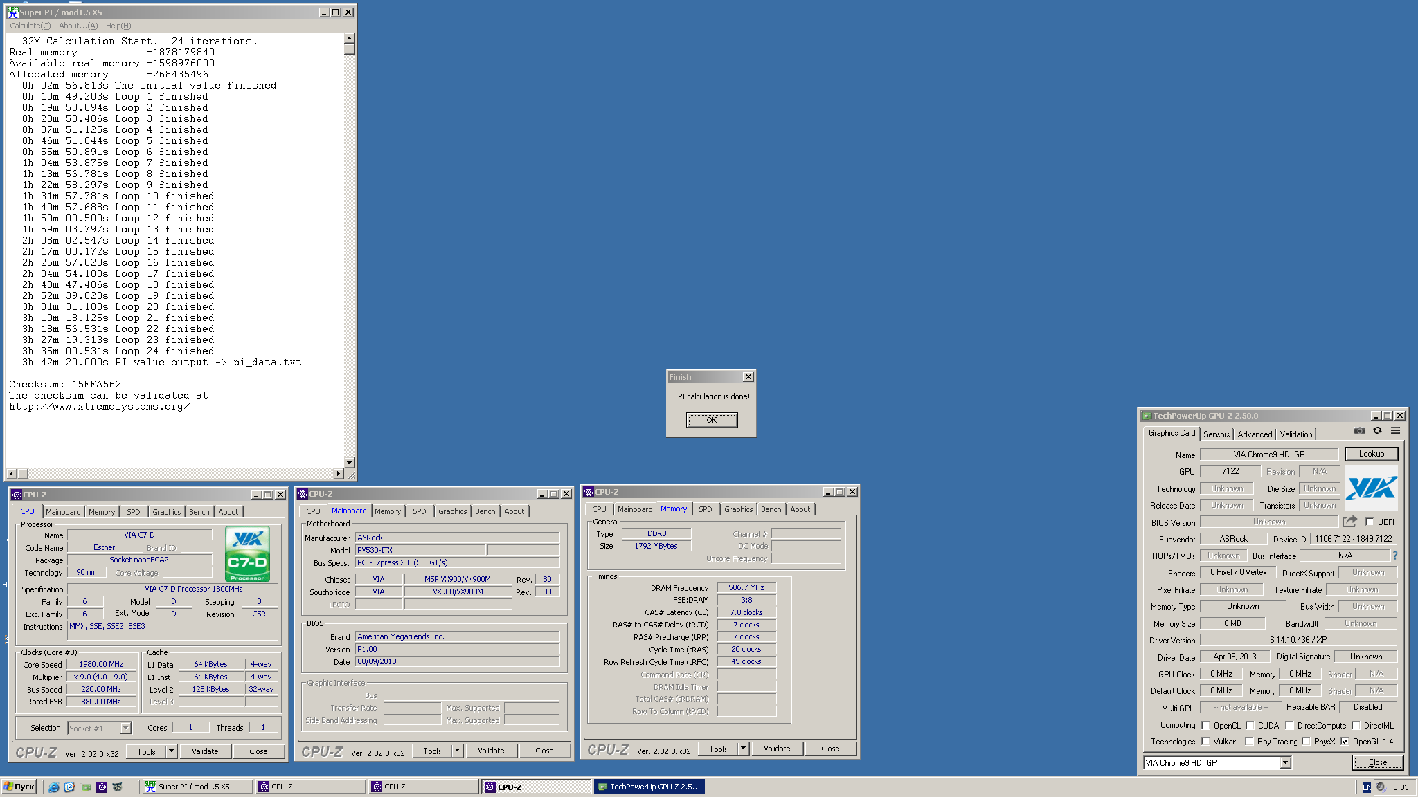The width and height of the screenshot is (1418, 797).
Task: Click the CPU-Z Mainboard window title bar icon
Action: (303, 494)
